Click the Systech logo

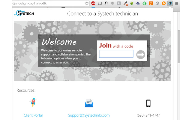click(x=24, y=13)
